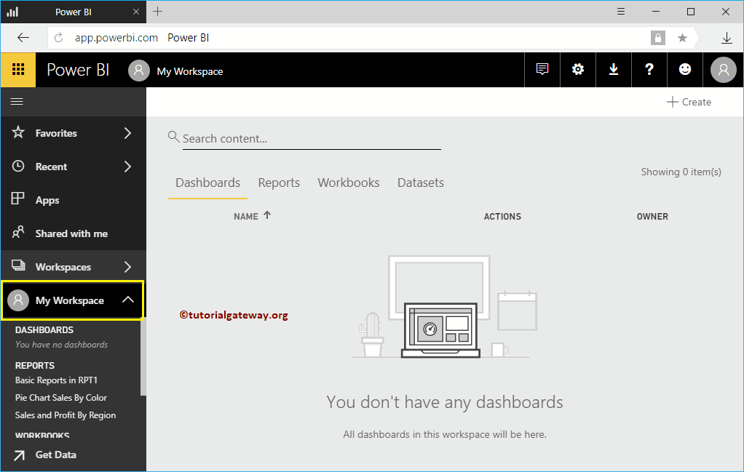Click the Search content input field
The height and width of the screenshot is (472, 744).
(312, 139)
